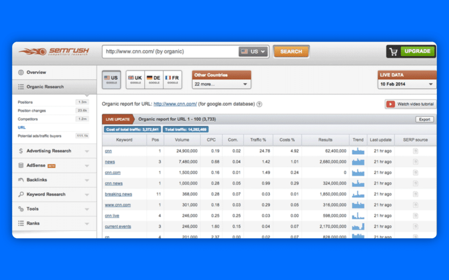Open the cnn live keyword link

pos(112,216)
